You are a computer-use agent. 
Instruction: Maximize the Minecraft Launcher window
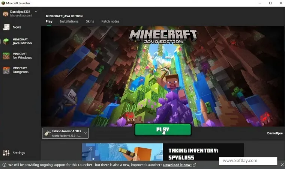pyautogui.click(x=270, y=3)
